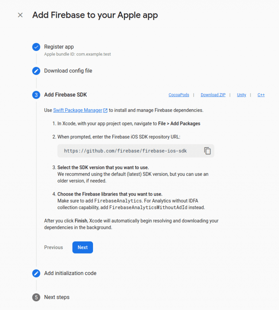
Task: Click the step 5 circle next to Next steps
Action: coord(36,297)
